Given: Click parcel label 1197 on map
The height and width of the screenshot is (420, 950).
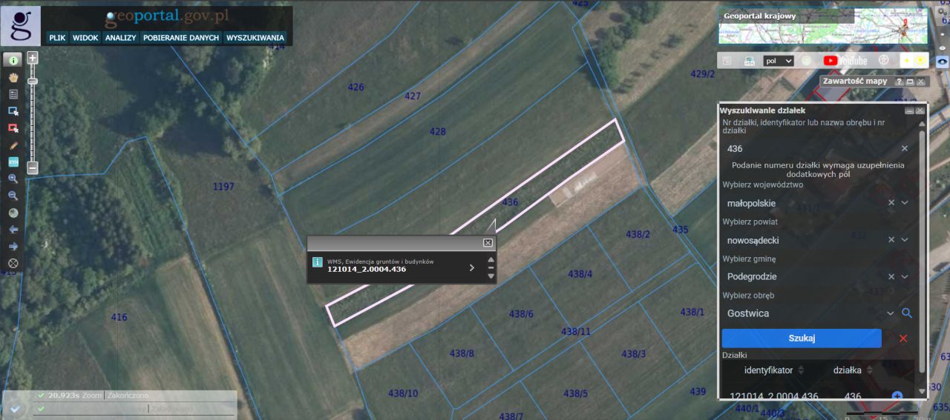Looking at the screenshot, I should click(x=223, y=187).
